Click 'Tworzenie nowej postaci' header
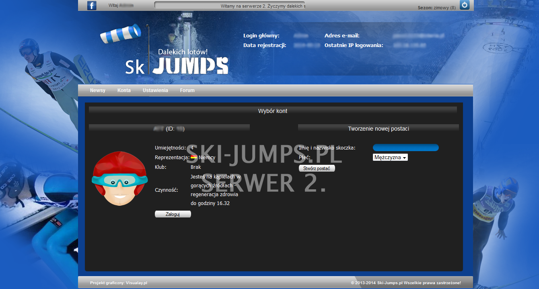 [379, 129]
